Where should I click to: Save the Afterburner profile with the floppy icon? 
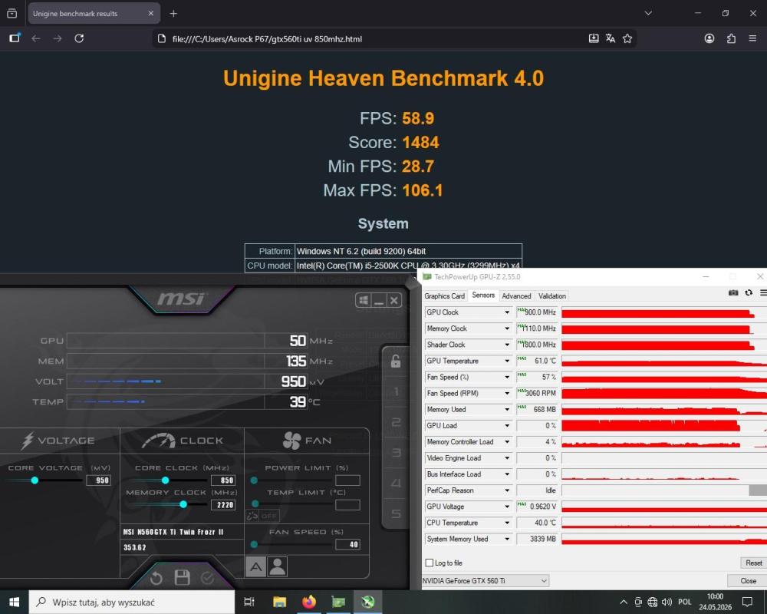[x=182, y=578]
